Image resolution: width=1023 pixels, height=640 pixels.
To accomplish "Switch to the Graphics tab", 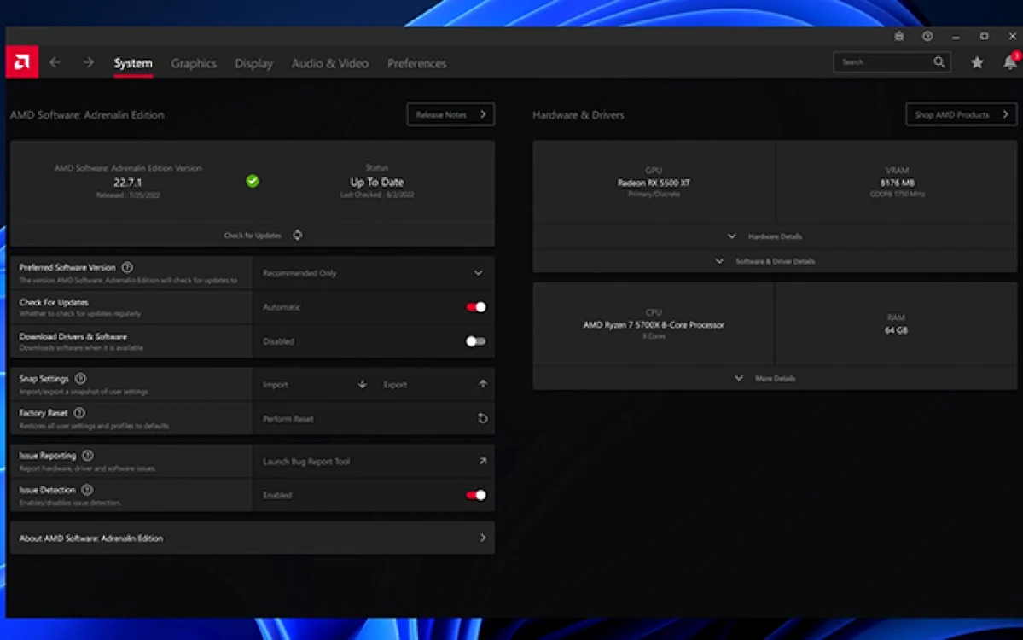I will point(194,63).
